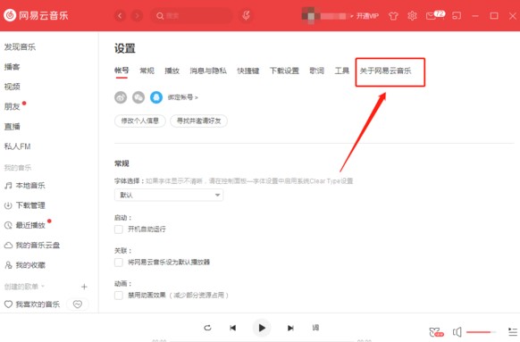Image resolution: width=520 pixels, height=342 pixels.
Task: Open settings with the gear icon
Action: 412,15
